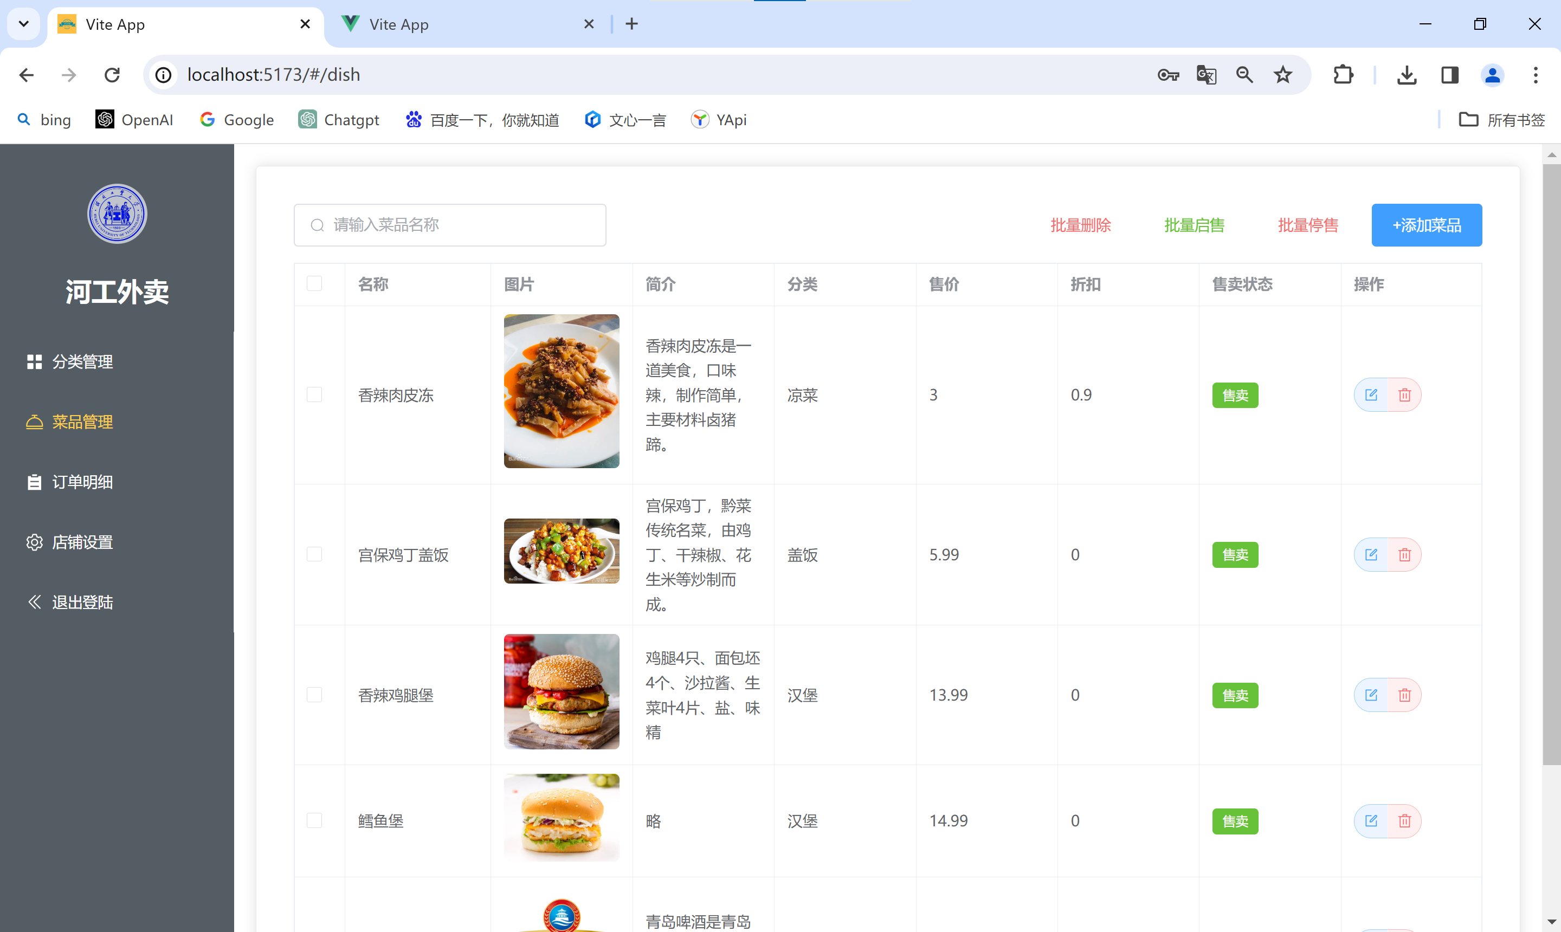Screen dimensions: 1561x932
Task: Select the 鳕鱼堡 row checkbox
Action: tap(314, 821)
